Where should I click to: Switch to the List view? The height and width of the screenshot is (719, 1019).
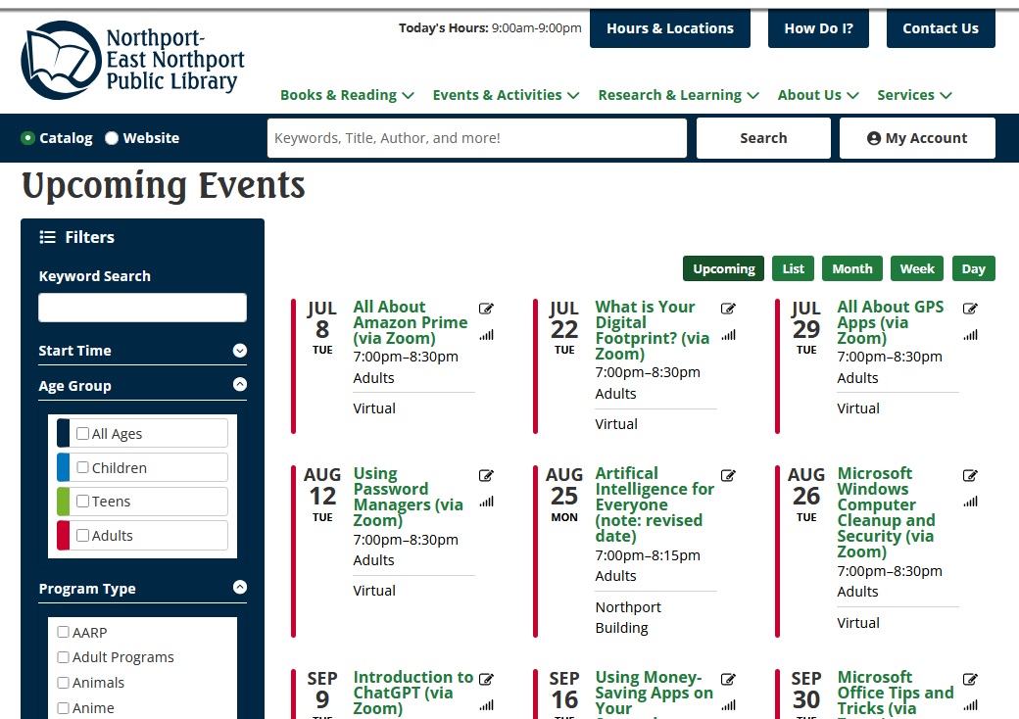tap(793, 269)
